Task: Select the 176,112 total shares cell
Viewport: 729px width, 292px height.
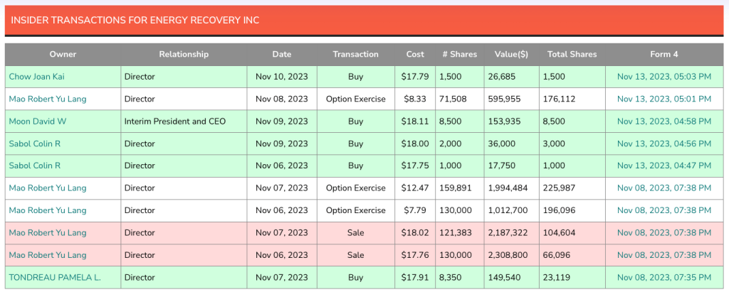Action: point(572,99)
